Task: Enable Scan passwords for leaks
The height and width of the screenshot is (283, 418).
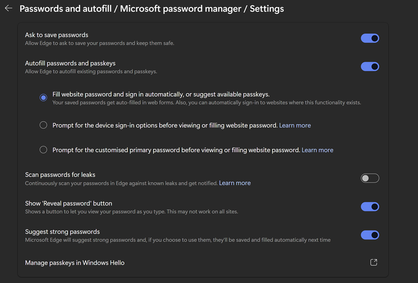Action: coord(369,178)
